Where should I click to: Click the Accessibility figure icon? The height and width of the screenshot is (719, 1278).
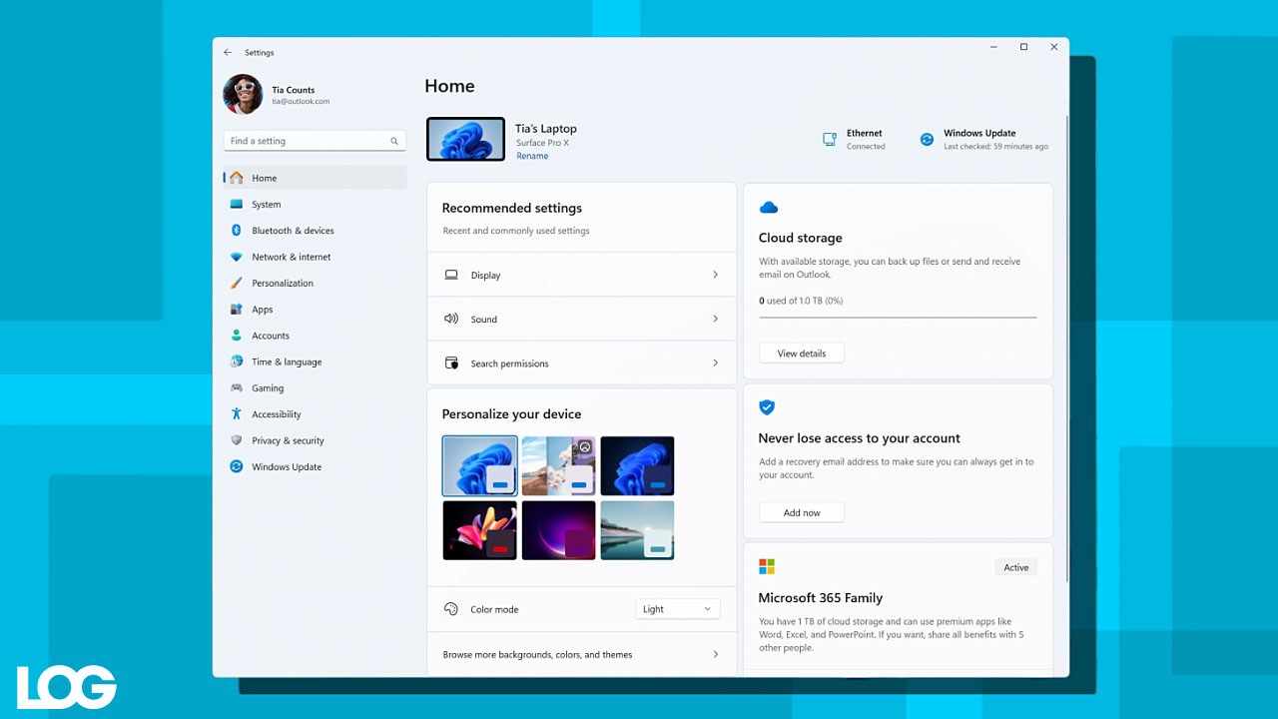237,414
